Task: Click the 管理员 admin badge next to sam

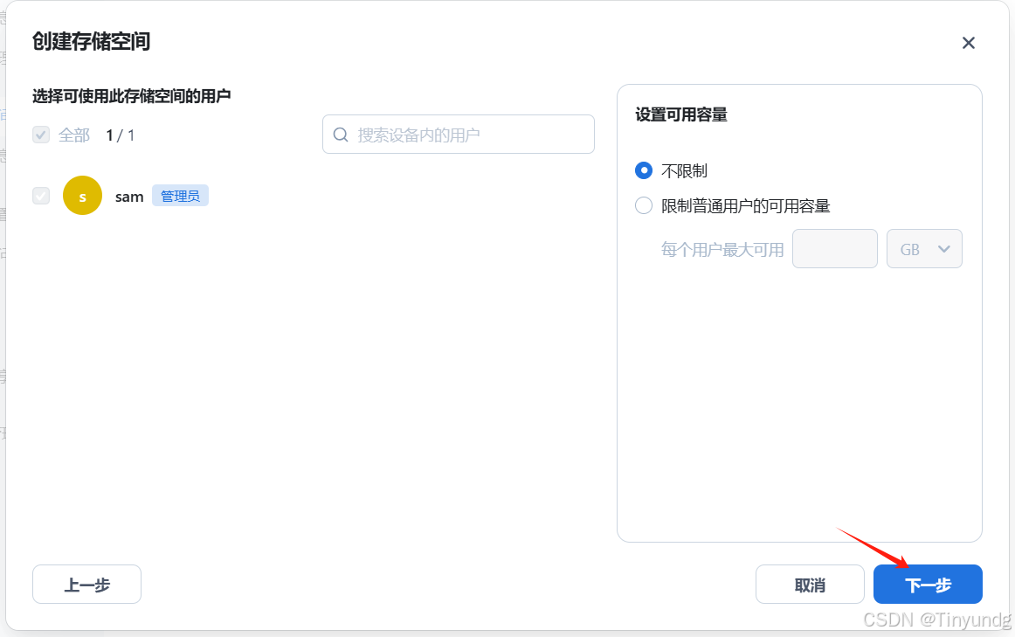Action: pyautogui.click(x=180, y=195)
